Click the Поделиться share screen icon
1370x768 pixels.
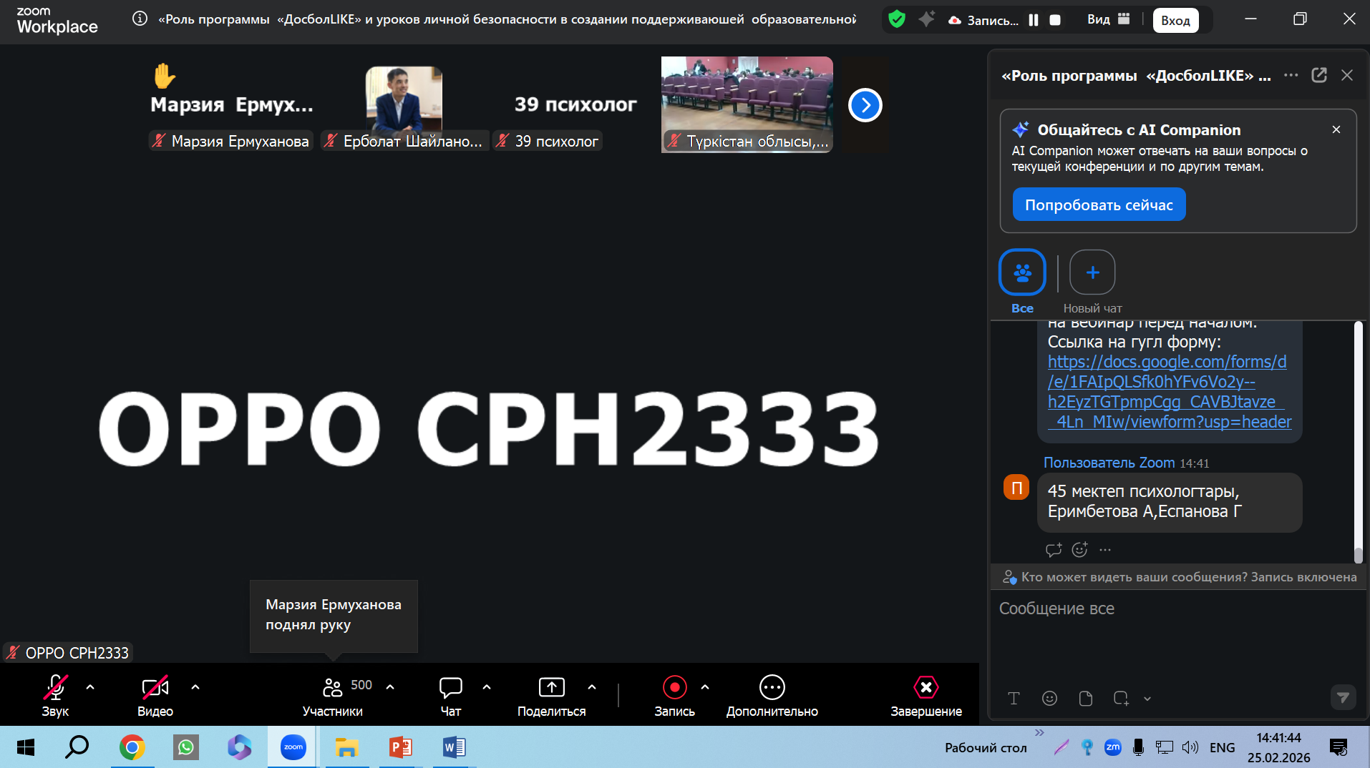(x=551, y=688)
